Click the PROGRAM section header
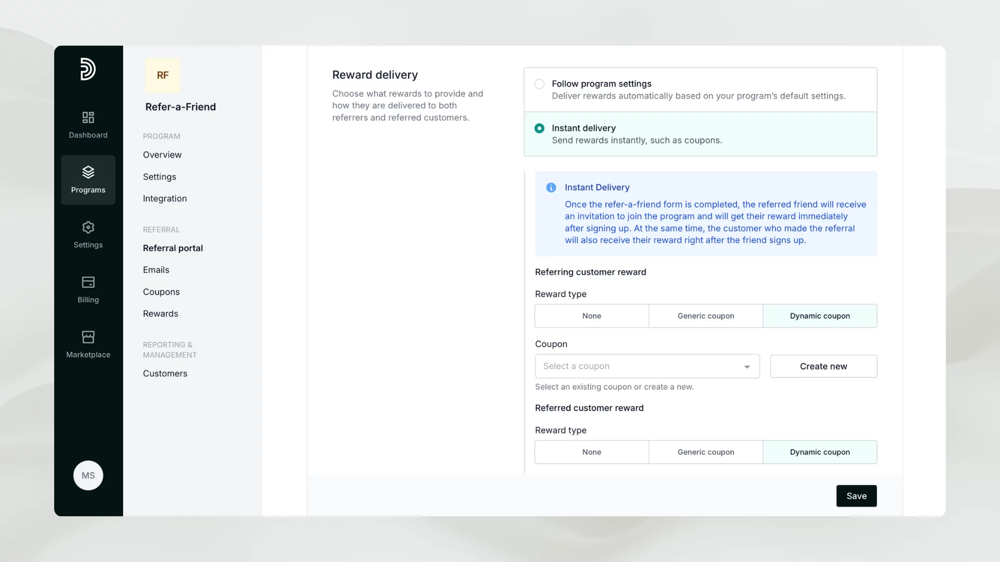The height and width of the screenshot is (562, 1000). coord(161,136)
